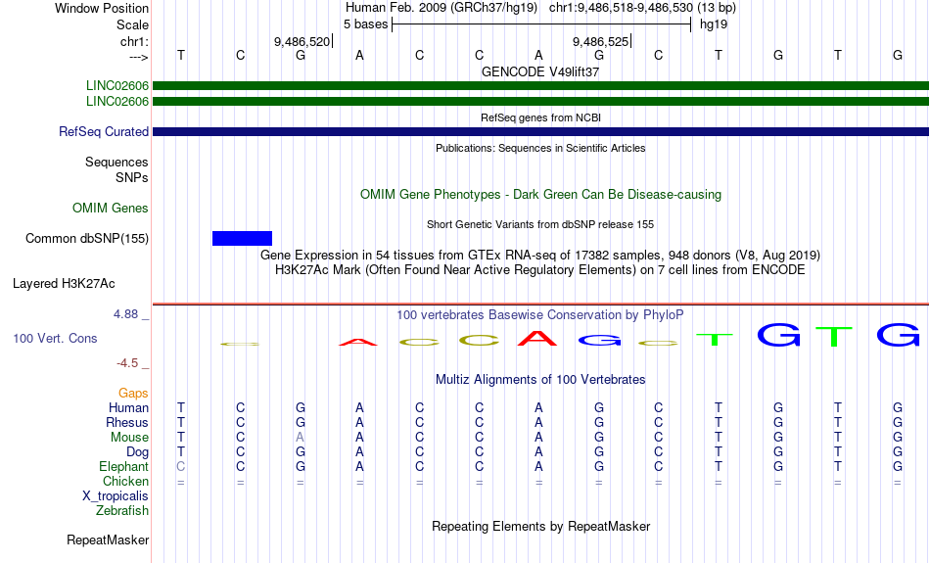Click the OMIM Genes label

pos(111,209)
